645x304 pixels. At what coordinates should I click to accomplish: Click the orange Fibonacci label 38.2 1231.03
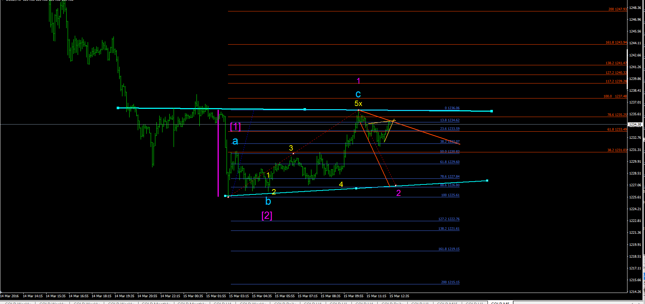[x=617, y=150]
